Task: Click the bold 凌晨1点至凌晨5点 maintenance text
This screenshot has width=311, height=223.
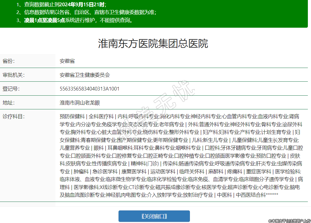Action: (45, 20)
